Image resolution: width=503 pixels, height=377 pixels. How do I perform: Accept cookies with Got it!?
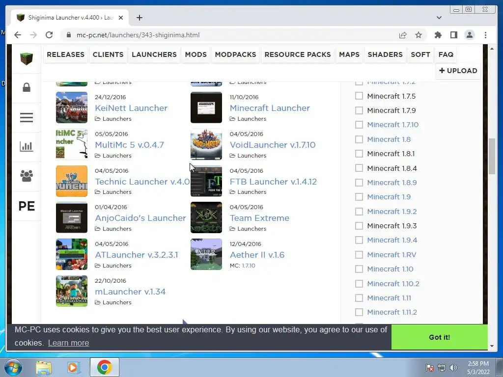tap(440, 337)
